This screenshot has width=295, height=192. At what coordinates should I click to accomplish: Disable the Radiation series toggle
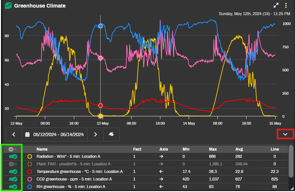tap(13, 156)
